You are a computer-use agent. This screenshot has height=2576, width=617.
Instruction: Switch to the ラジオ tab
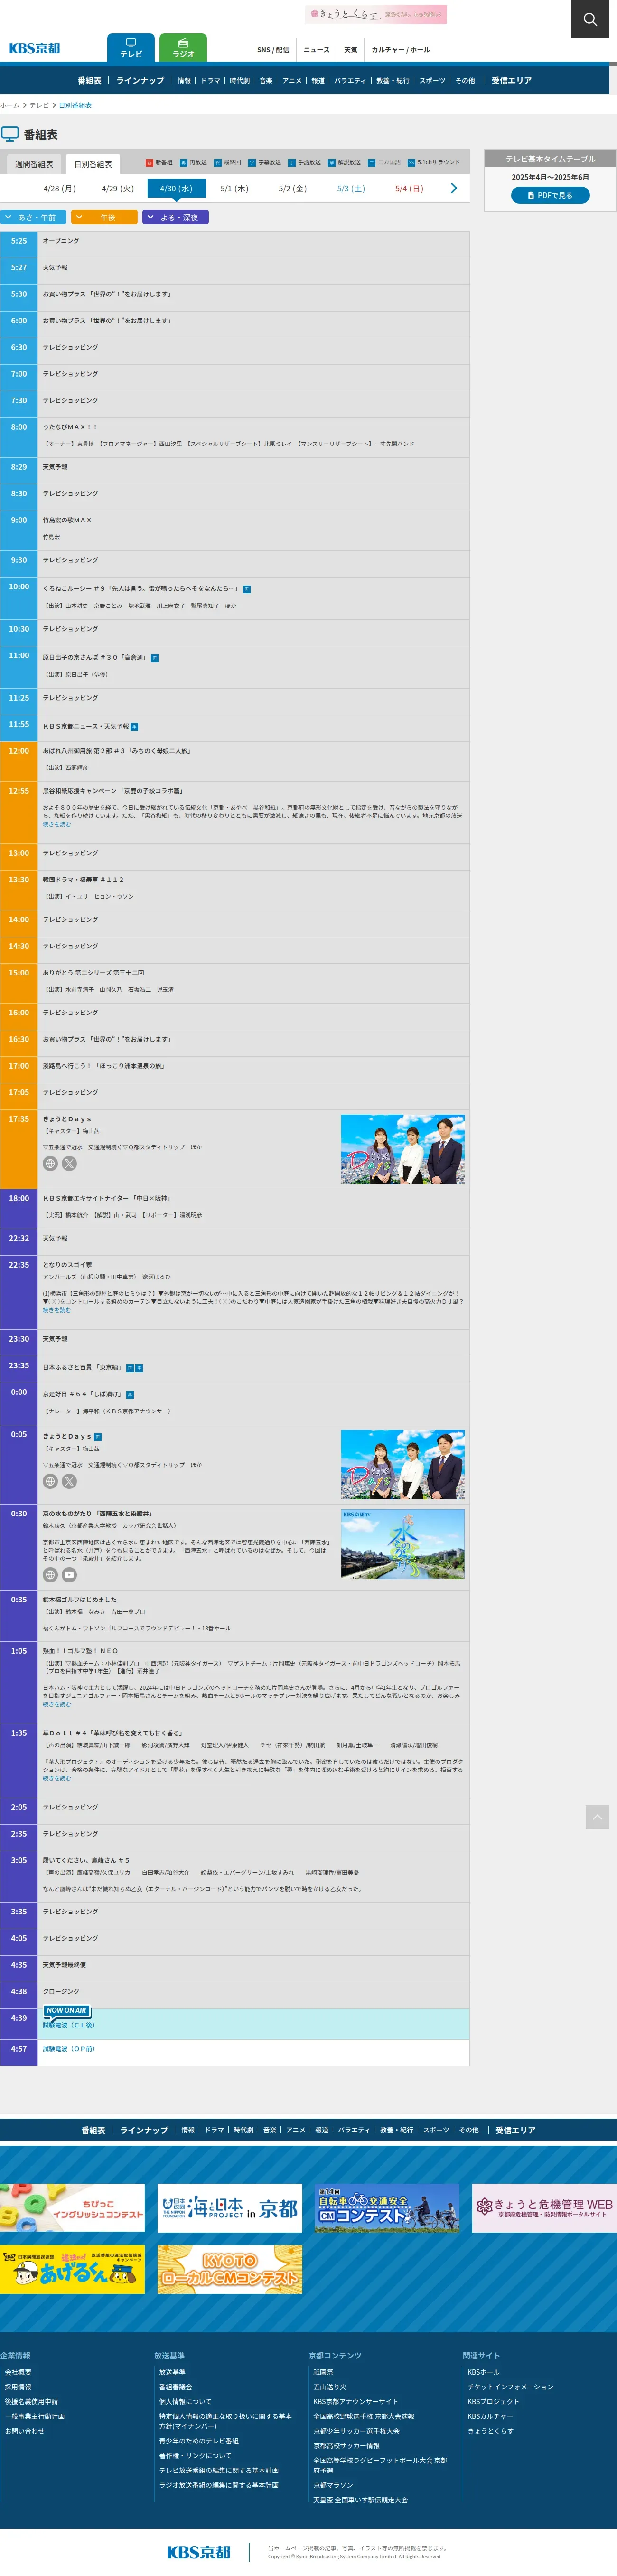pyautogui.click(x=183, y=48)
